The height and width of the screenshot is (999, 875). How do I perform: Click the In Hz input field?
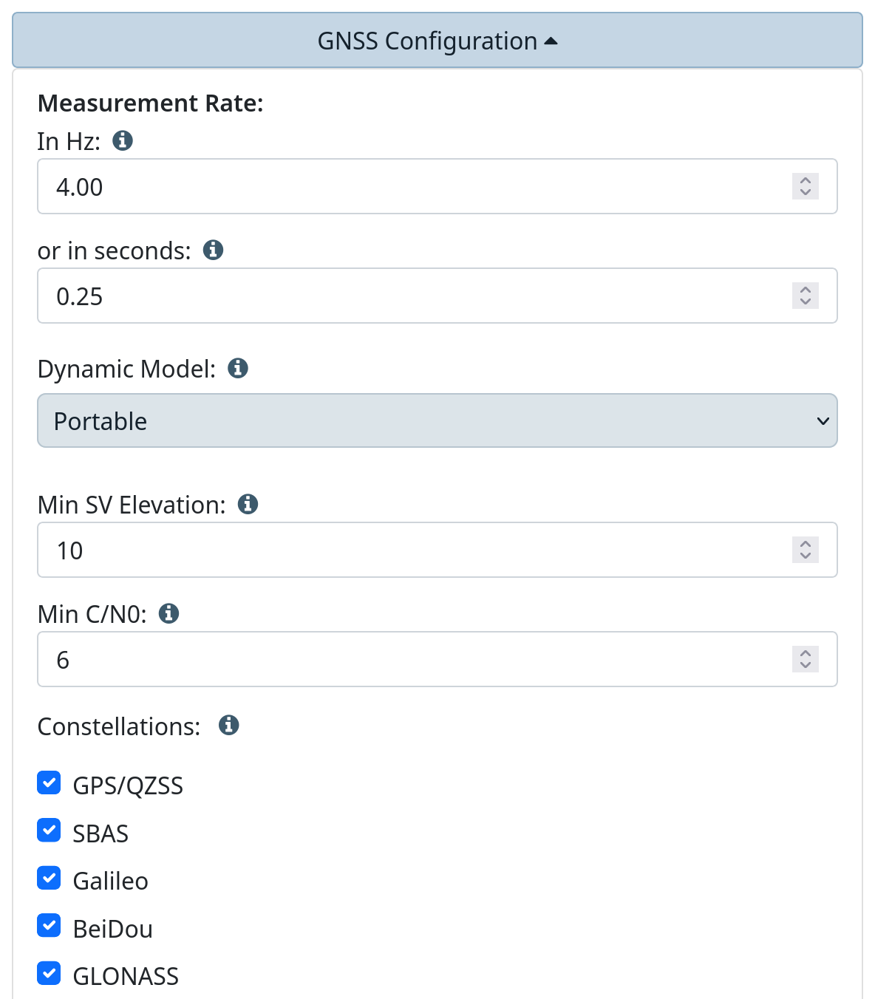[x=437, y=186]
